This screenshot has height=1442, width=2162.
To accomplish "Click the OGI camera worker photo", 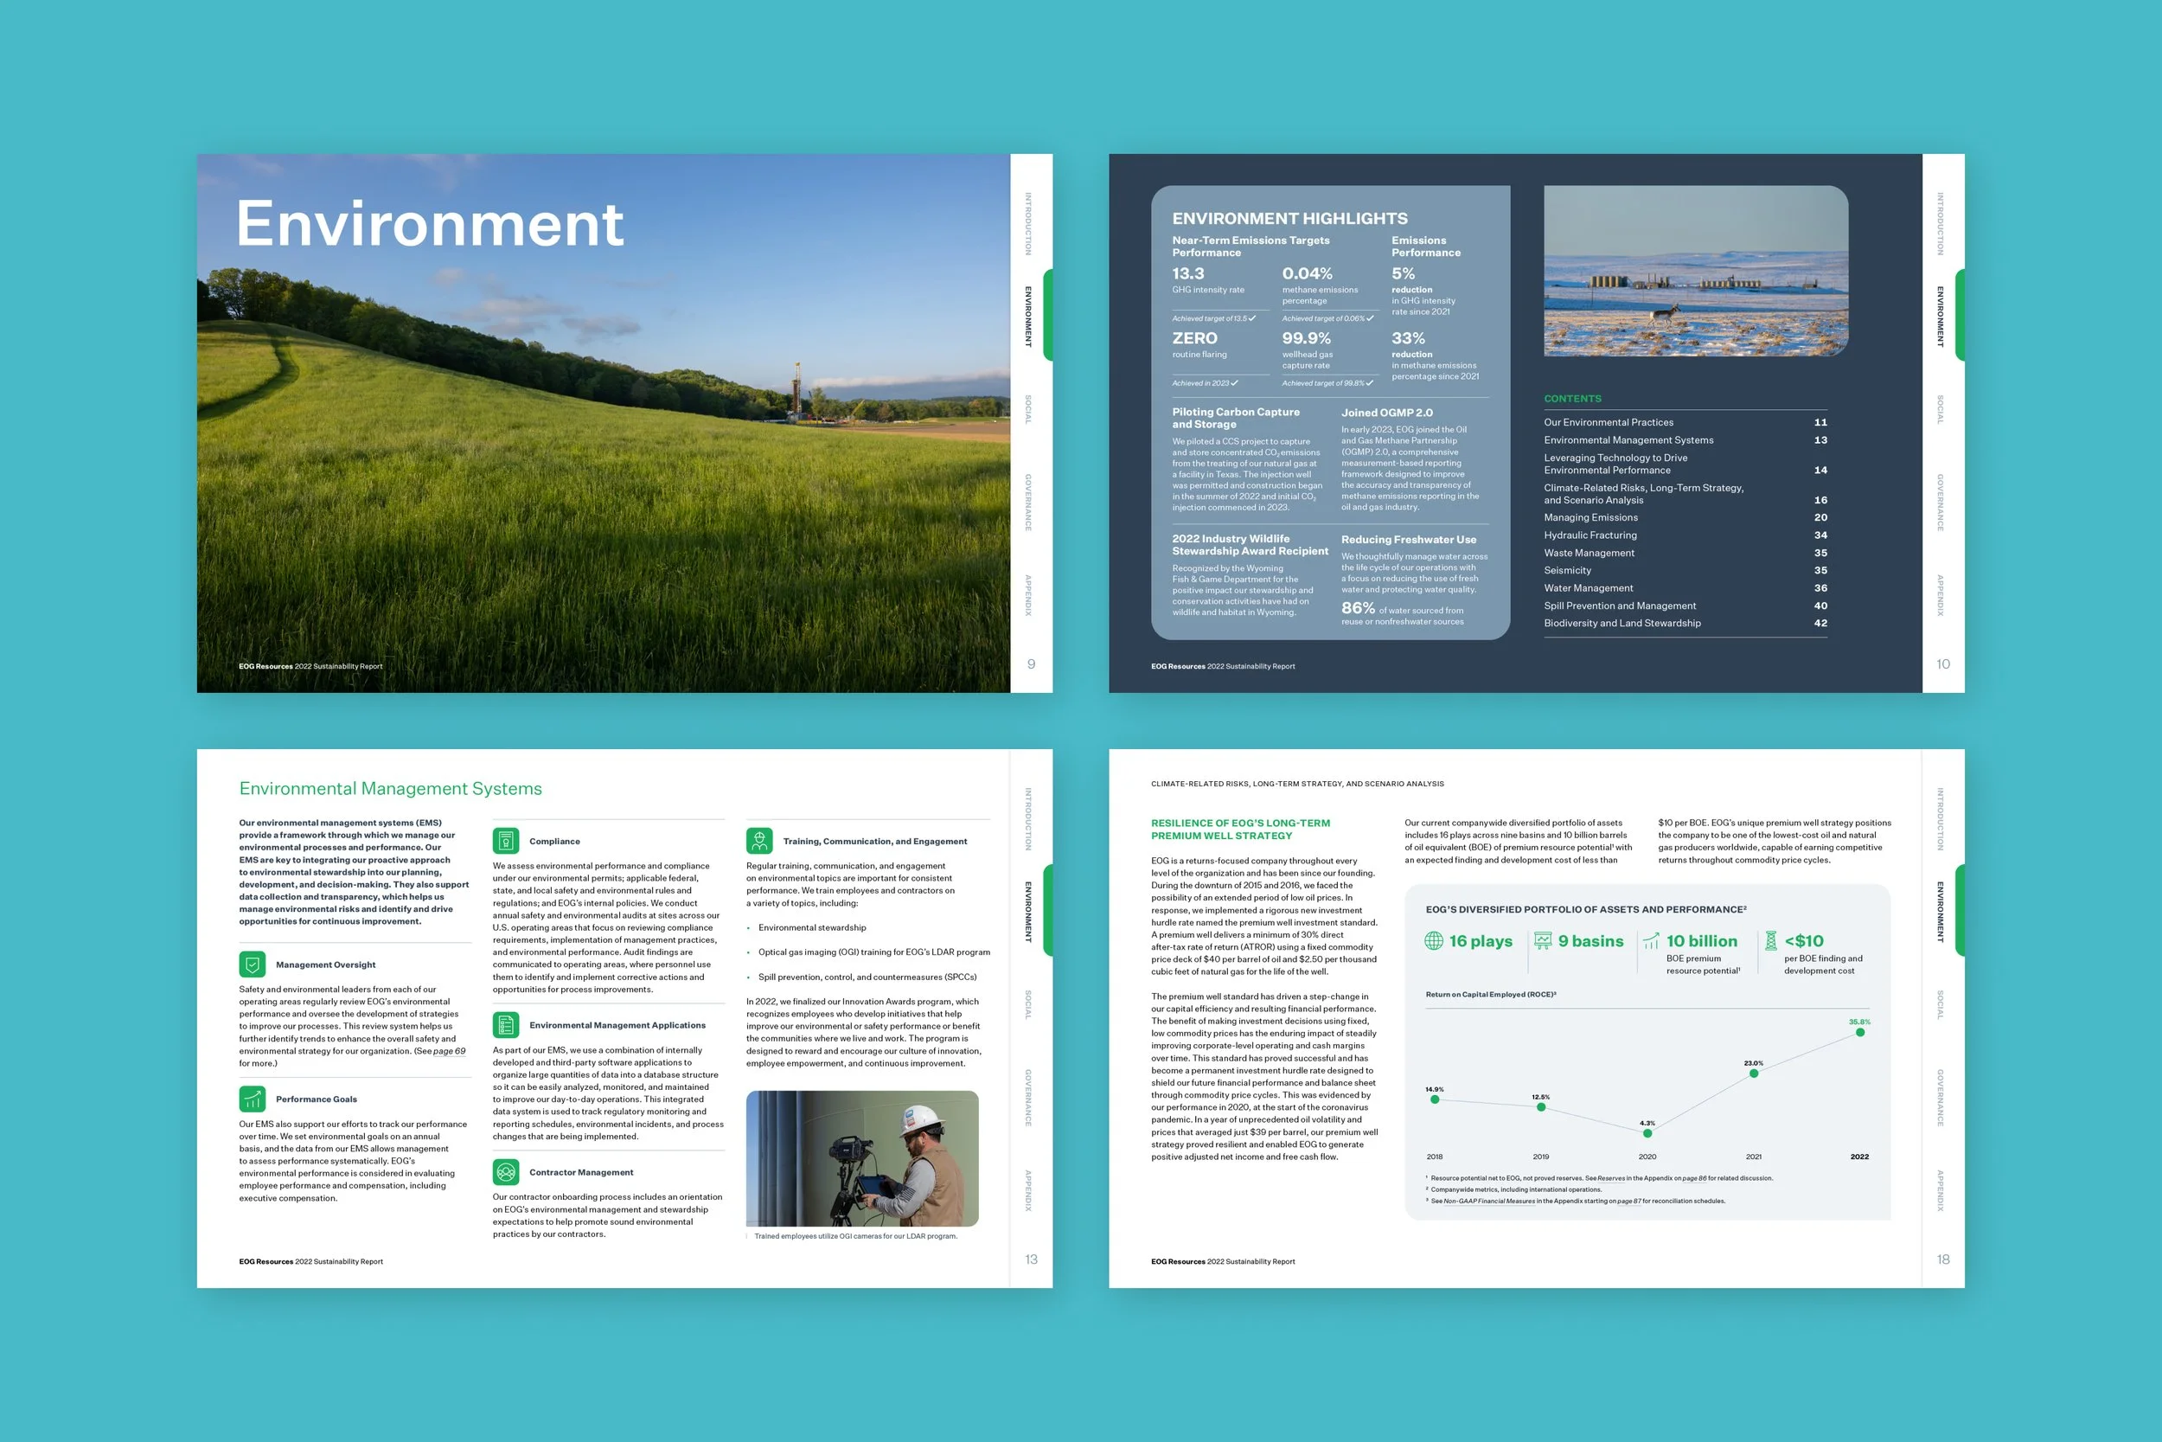I will (x=861, y=1157).
